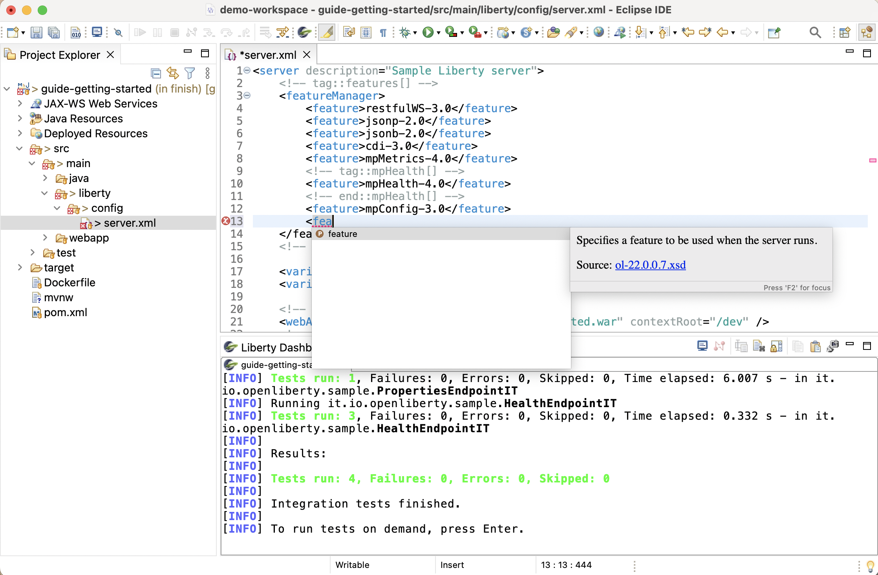Screen dimensions: 878x575
Task: Click the Open Liberty Dashboard toolbar icon
Action: (304, 32)
